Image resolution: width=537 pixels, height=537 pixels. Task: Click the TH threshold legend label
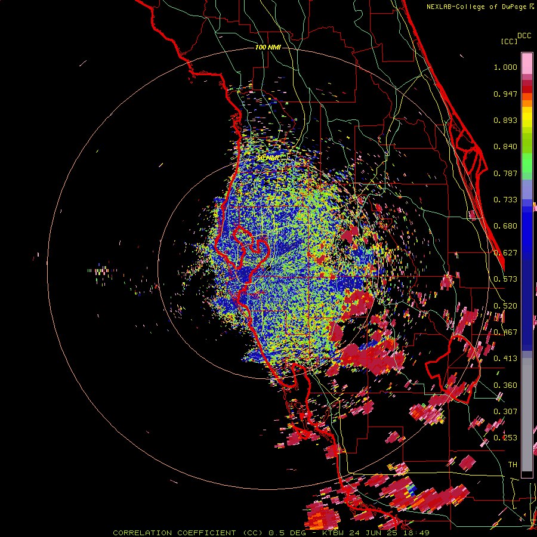(513, 465)
